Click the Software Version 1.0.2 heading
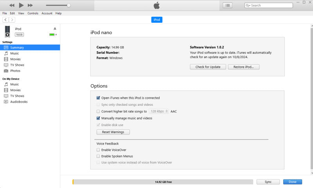 (x=207, y=47)
